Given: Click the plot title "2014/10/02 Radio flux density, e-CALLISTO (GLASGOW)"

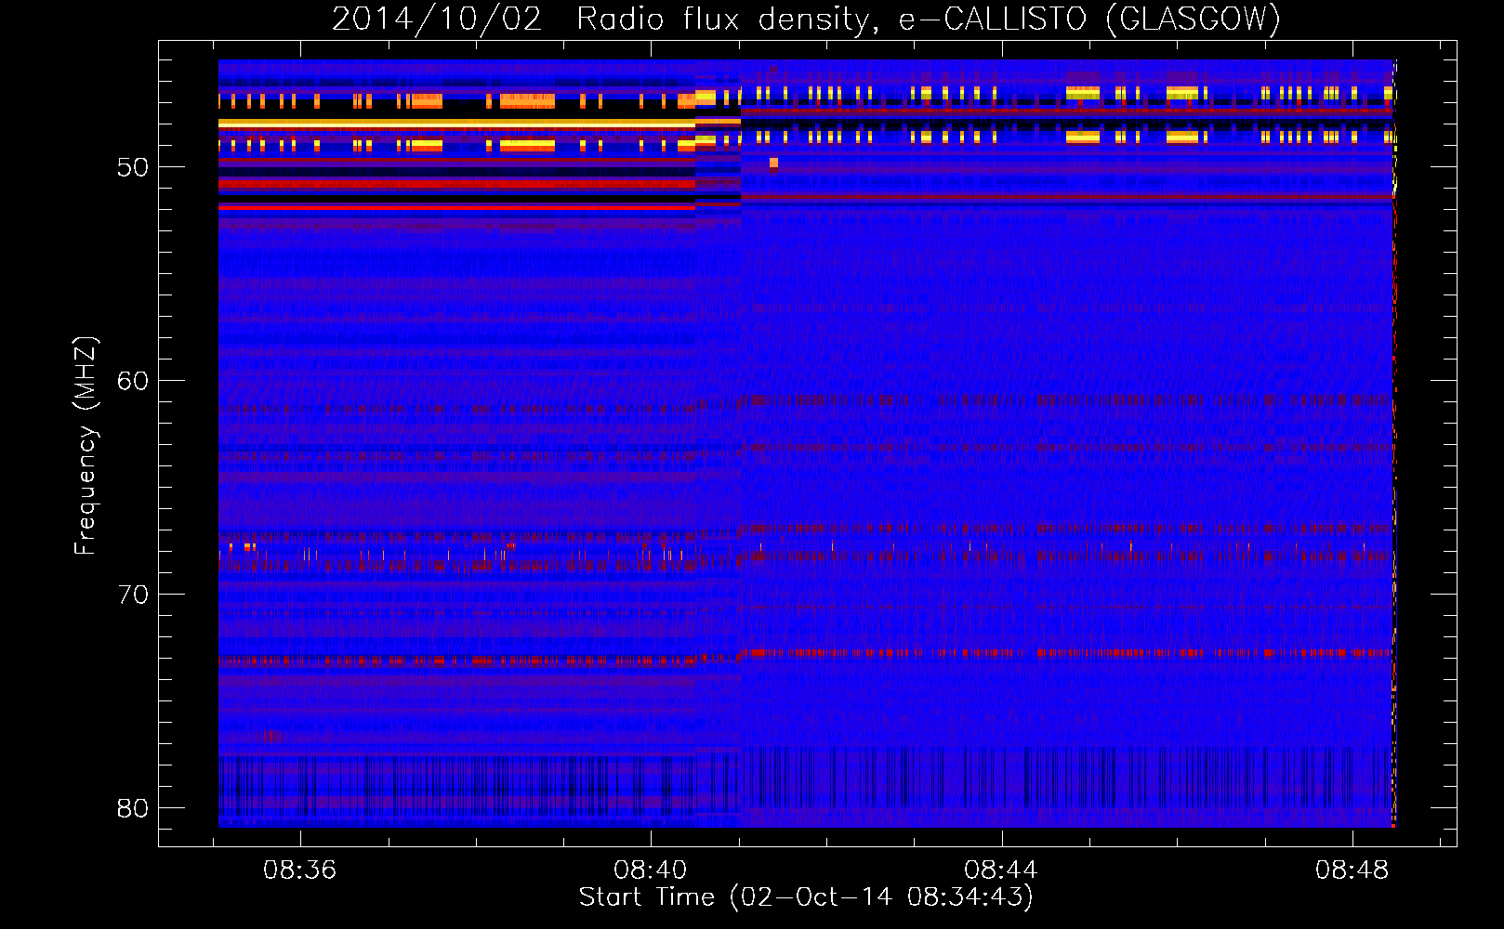Looking at the screenshot, I should tap(806, 19).
